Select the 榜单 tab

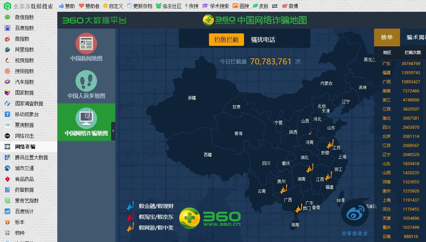[387, 37]
